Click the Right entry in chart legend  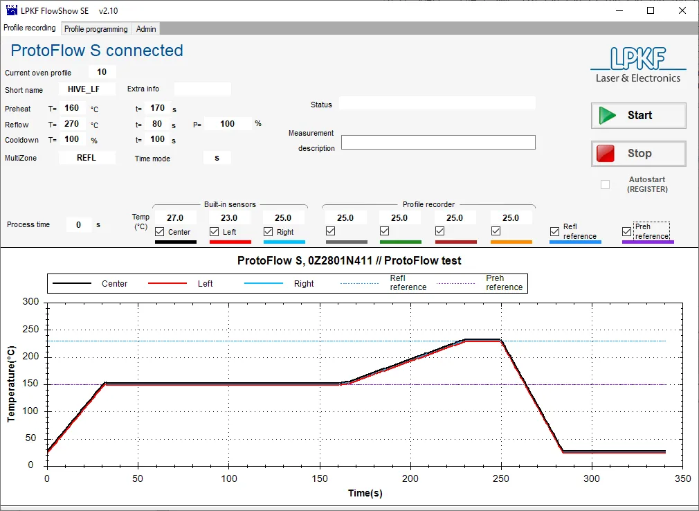pyautogui.click(x=279, y=284)
